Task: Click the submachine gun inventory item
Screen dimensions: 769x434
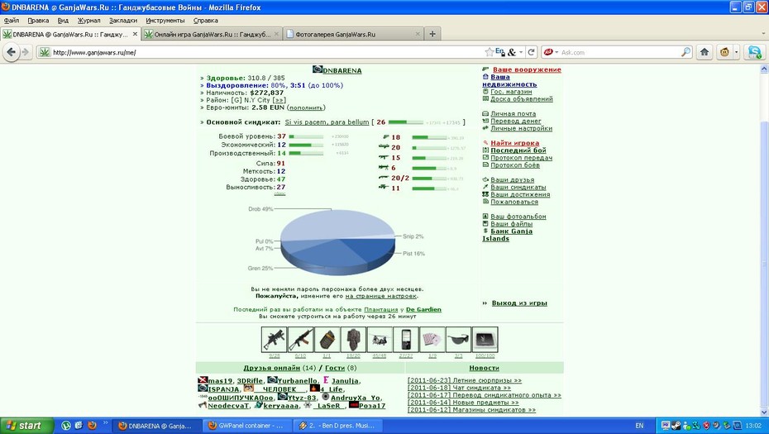Action: [x=275, y=340]
